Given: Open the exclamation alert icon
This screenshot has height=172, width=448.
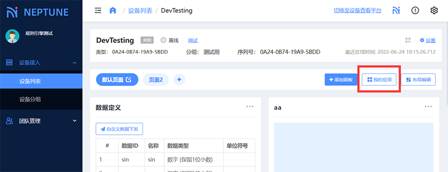Looking at the screenshot, I should 415,11.
